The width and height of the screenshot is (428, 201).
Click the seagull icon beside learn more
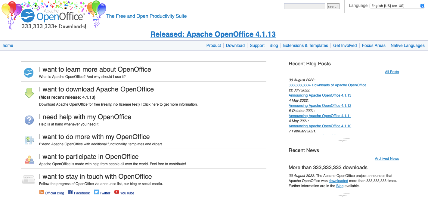pyautogui.click(x=29, y=73)
